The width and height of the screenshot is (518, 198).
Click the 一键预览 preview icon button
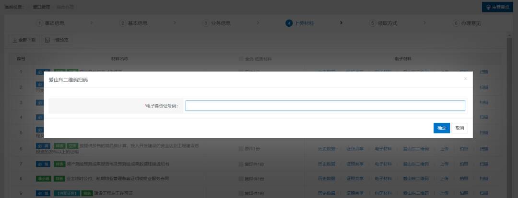(x=57, y=40)
